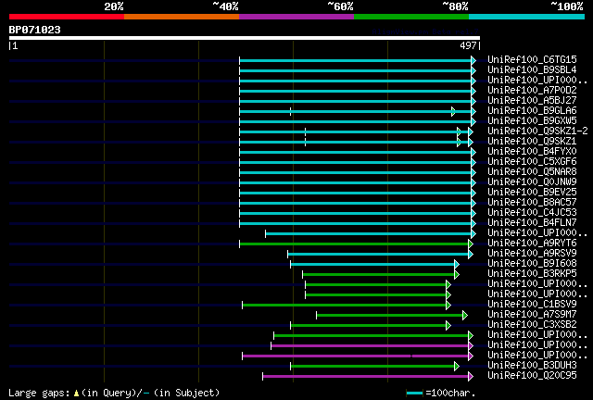Select the UniRef100_Q5NAR8 label

point(532,171)
